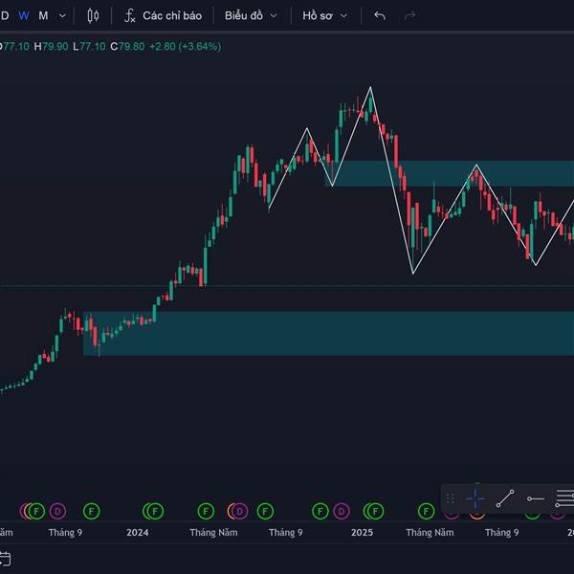Click the fx indicators function icon
This screenshot has width=574, height=574.
[129, 16]
